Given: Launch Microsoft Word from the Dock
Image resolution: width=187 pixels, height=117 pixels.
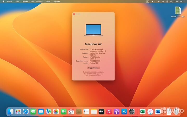Looking at the screenshot, I should coord(158,112).
